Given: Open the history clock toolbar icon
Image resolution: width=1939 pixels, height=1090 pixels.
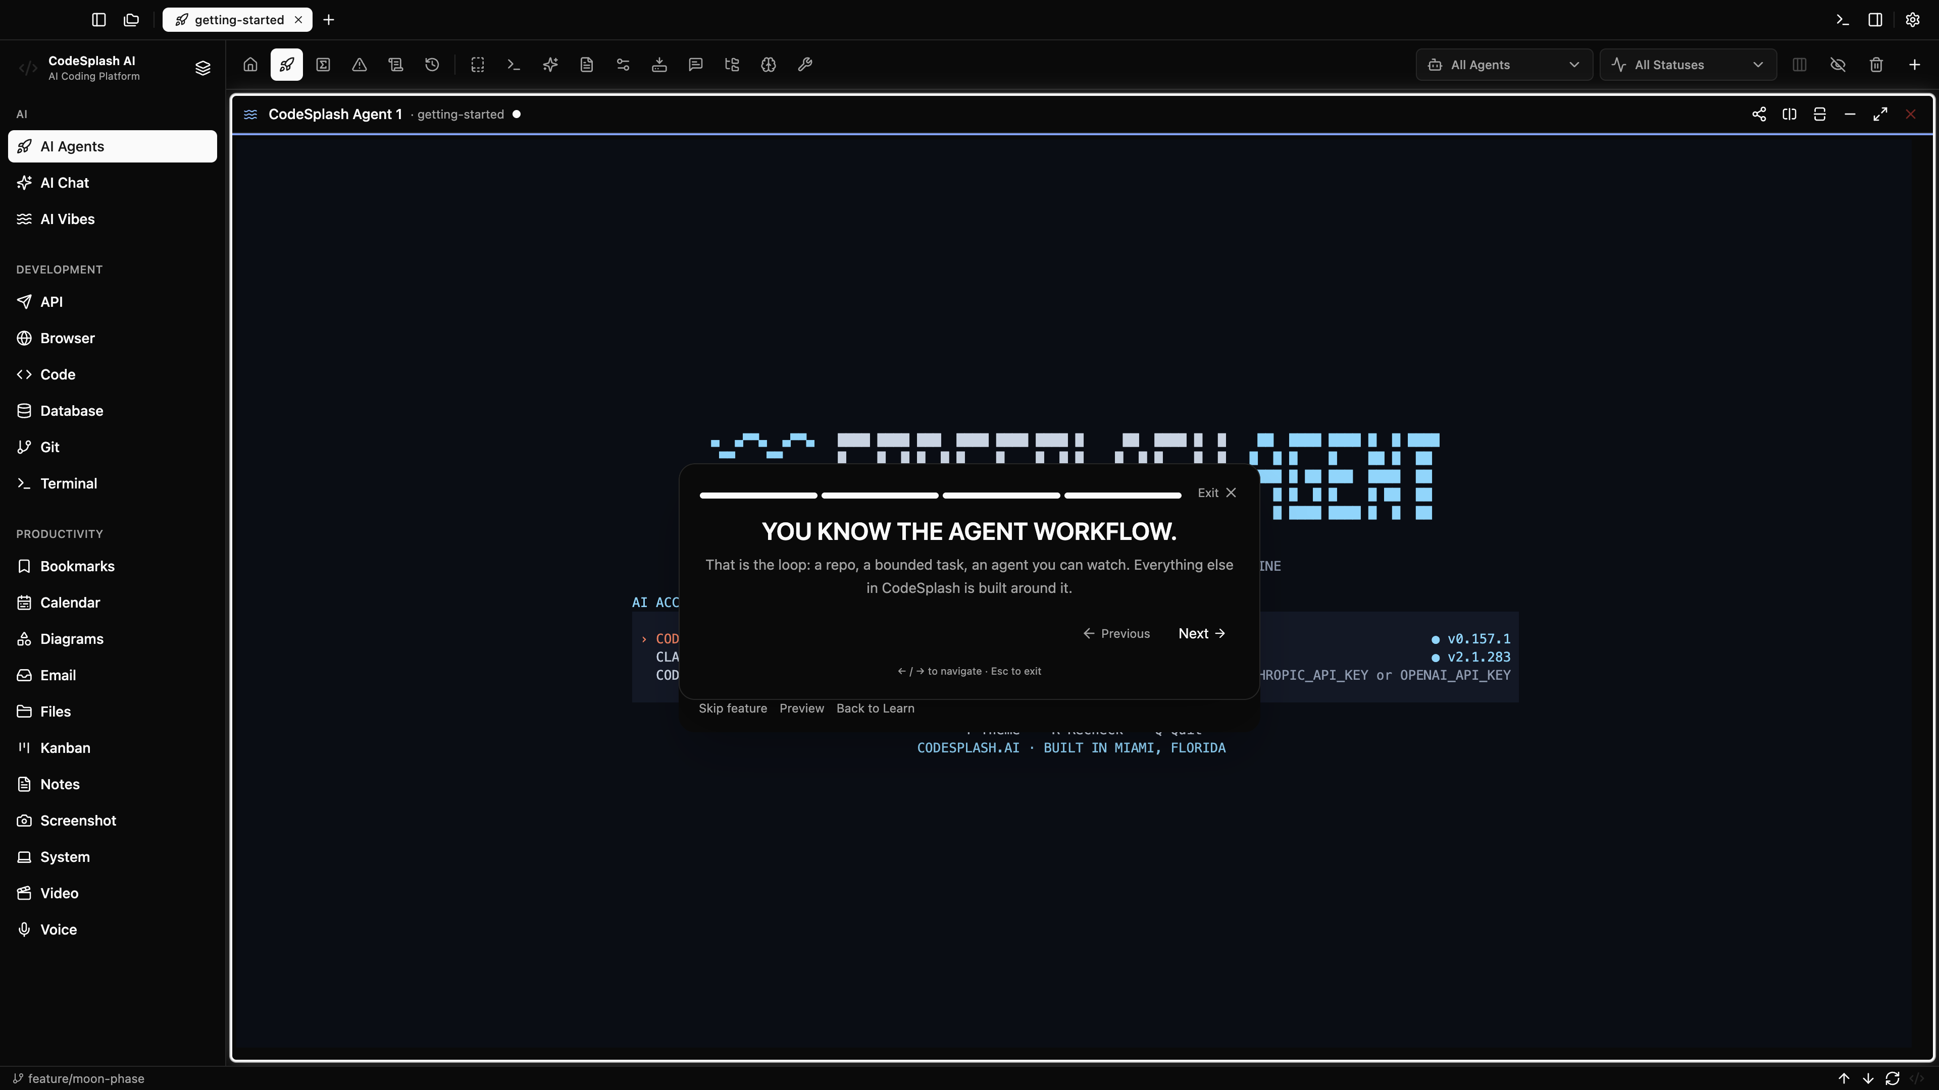Looking at the screenshot, I should (x=432, y=65).
